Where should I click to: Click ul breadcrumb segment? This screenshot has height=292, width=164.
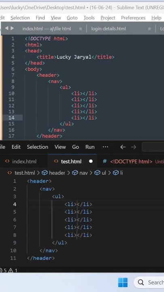click(x=104, y=173)
